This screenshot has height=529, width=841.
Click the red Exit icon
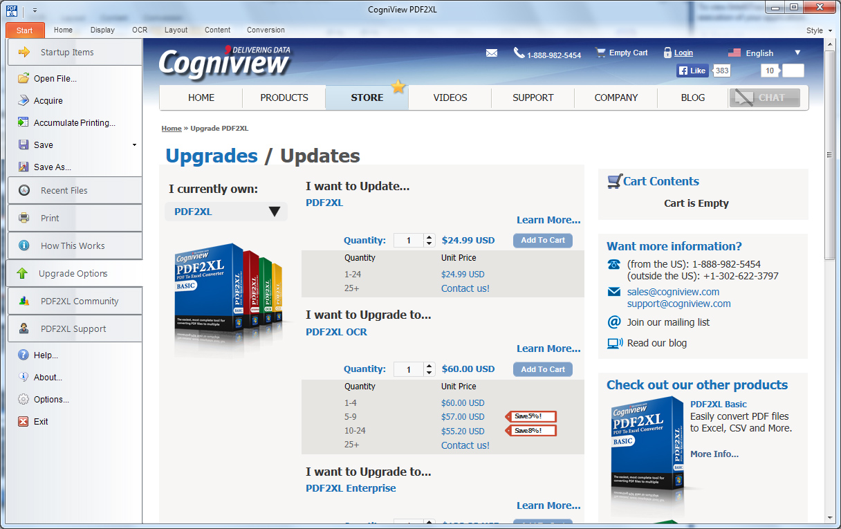coord(24,421)
